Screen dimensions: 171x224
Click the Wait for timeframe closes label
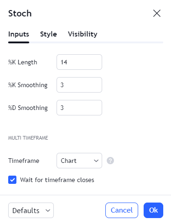pos(57,180)
